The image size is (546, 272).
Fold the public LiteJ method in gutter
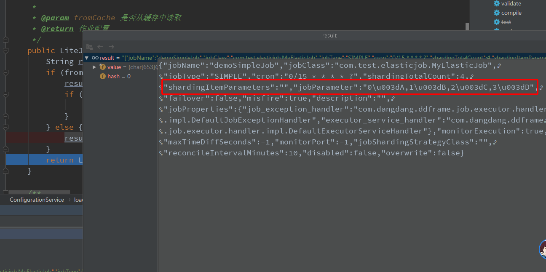tap(5, 51)
